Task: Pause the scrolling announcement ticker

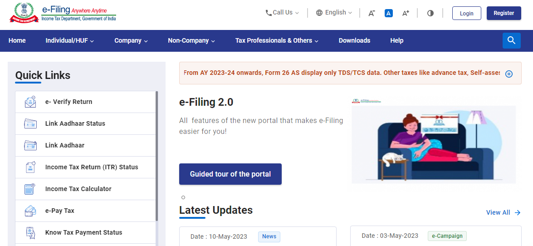Action: click(509, 74)
